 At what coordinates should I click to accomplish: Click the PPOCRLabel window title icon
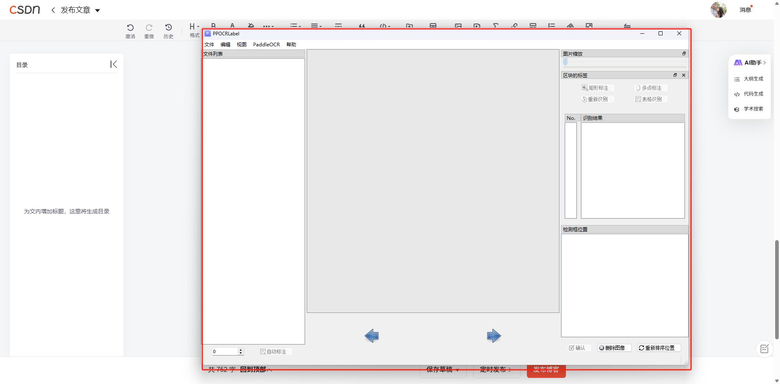pyautogui.click(x=208, y=33)
